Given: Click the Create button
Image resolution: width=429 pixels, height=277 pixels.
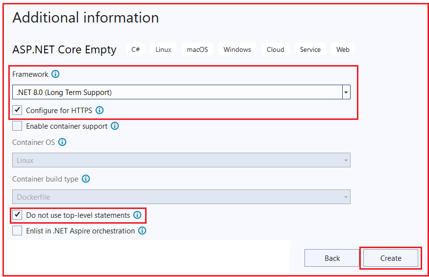Looking at the screenshot, I should coord(391,258).
